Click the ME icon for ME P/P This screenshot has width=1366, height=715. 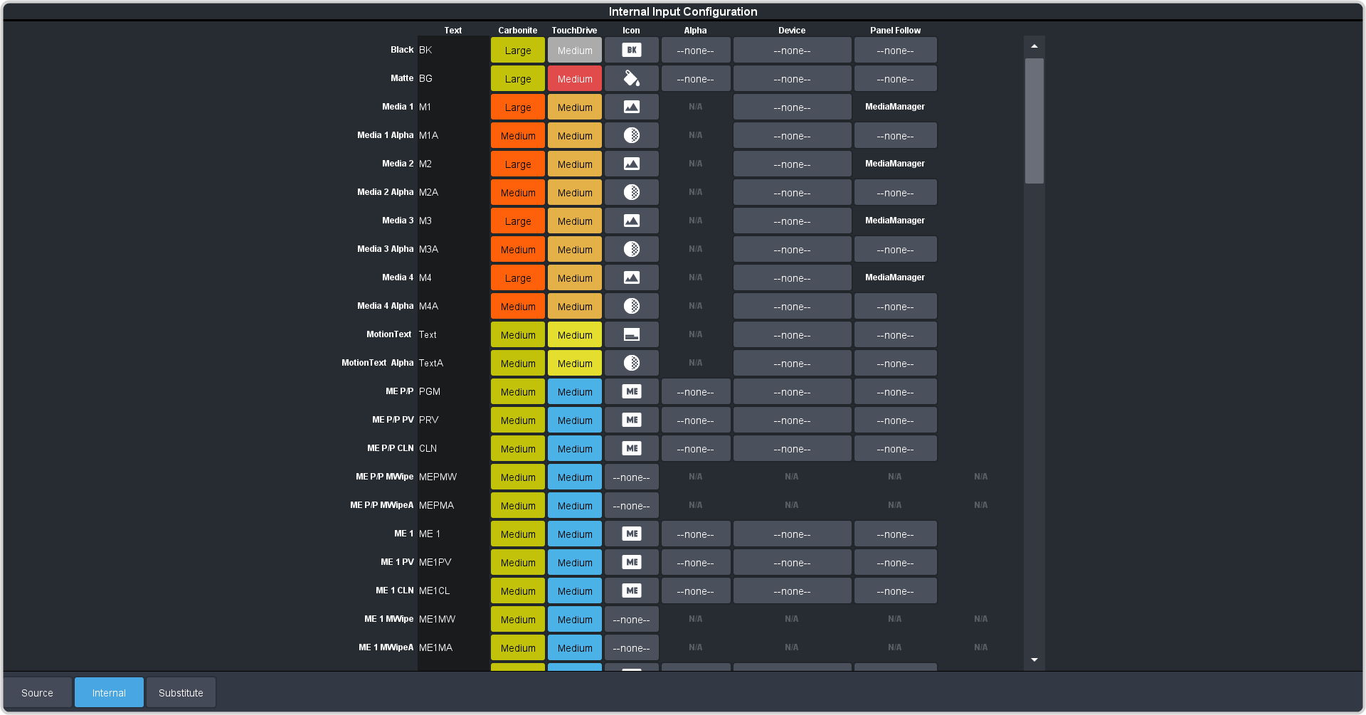tap(631, 392)
